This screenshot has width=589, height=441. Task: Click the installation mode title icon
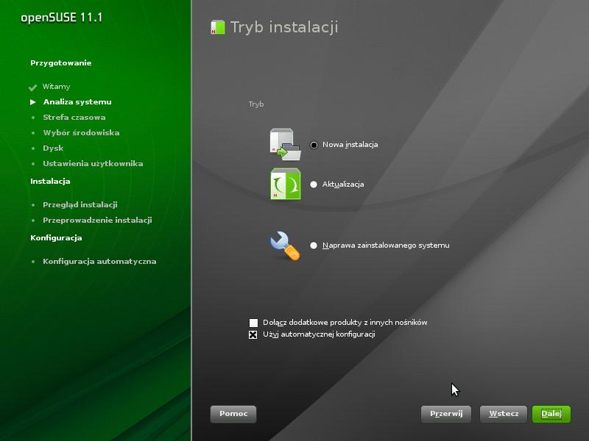[x=218, y=27]
